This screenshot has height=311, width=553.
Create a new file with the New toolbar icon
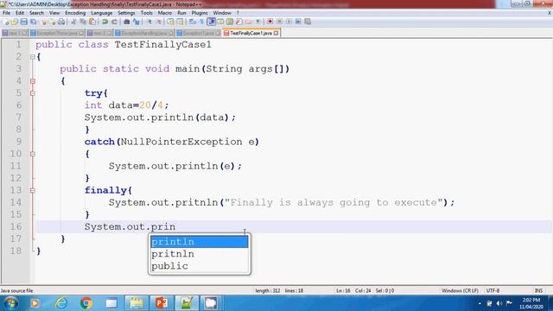[x=6, y=22]
